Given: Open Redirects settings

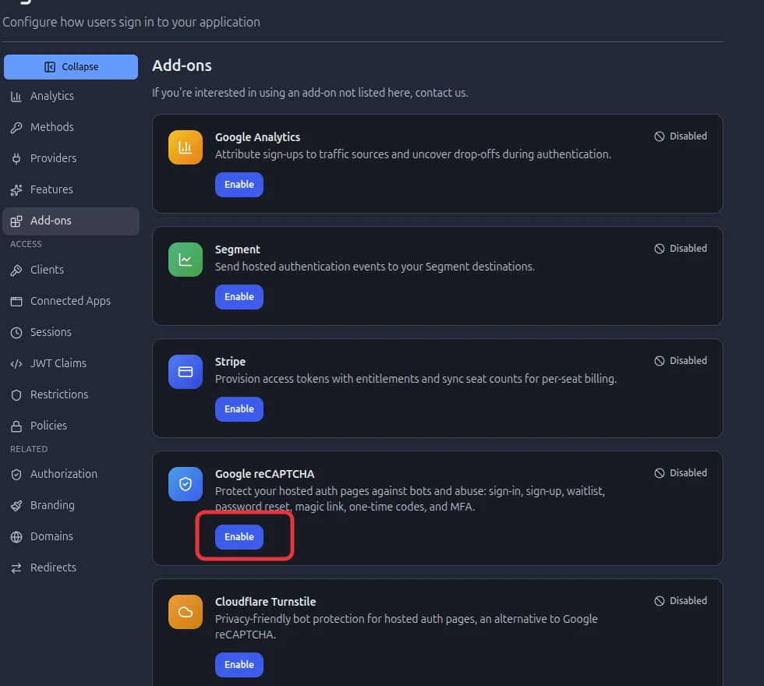Looking at the screenshot, I should (x=71, y=568).
